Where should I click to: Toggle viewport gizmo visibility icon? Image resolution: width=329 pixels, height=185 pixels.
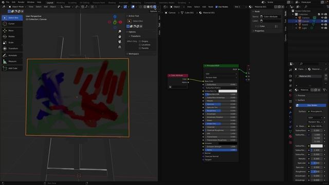tap(125, 7)
